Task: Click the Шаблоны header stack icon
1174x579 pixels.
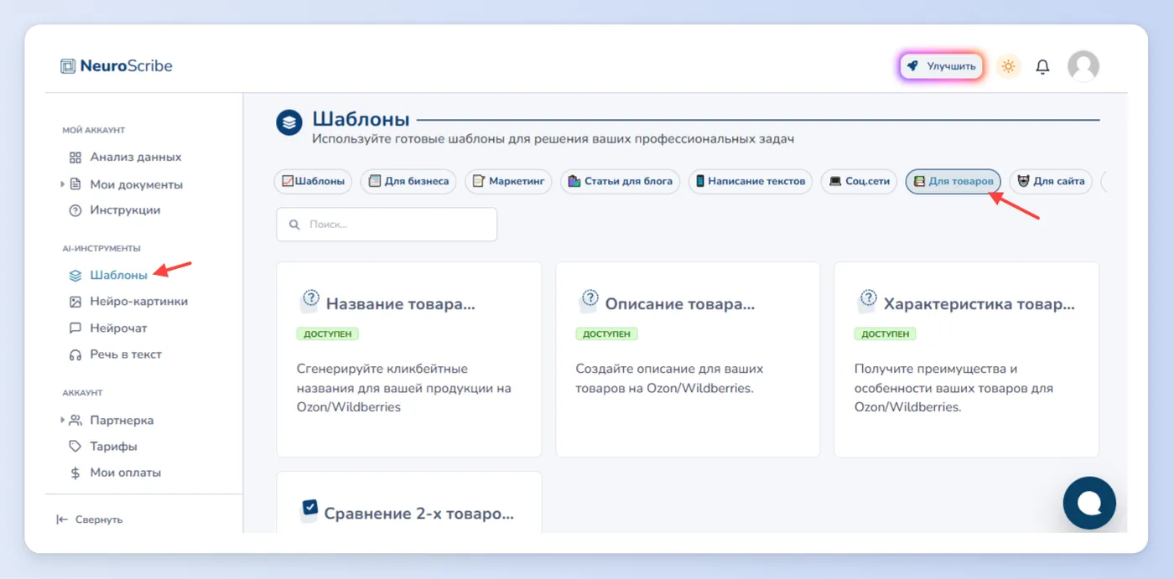Action: 289,122
